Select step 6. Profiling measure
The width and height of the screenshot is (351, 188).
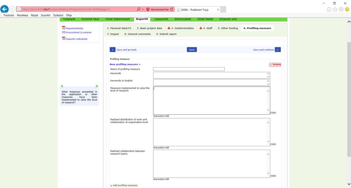257,28
